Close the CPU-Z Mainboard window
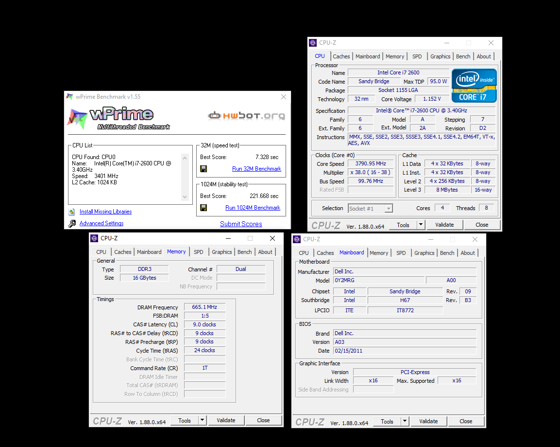The height and width of the screenshot is (447, 560). point(475,239)
